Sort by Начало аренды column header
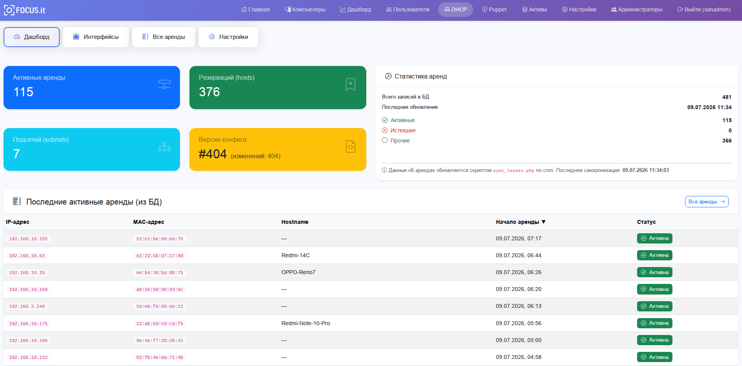 click(x=521, y=222)
